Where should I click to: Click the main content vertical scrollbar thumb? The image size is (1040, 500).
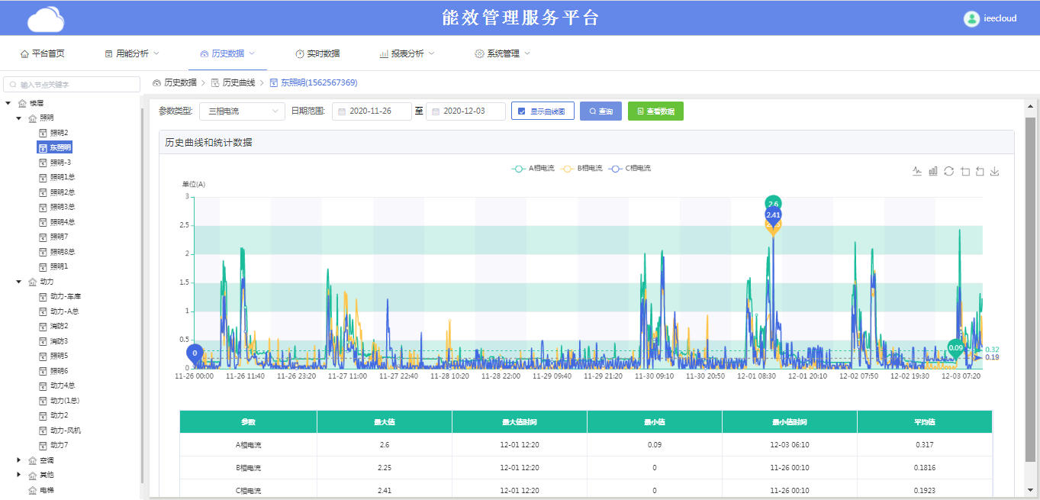[1030, 290]
